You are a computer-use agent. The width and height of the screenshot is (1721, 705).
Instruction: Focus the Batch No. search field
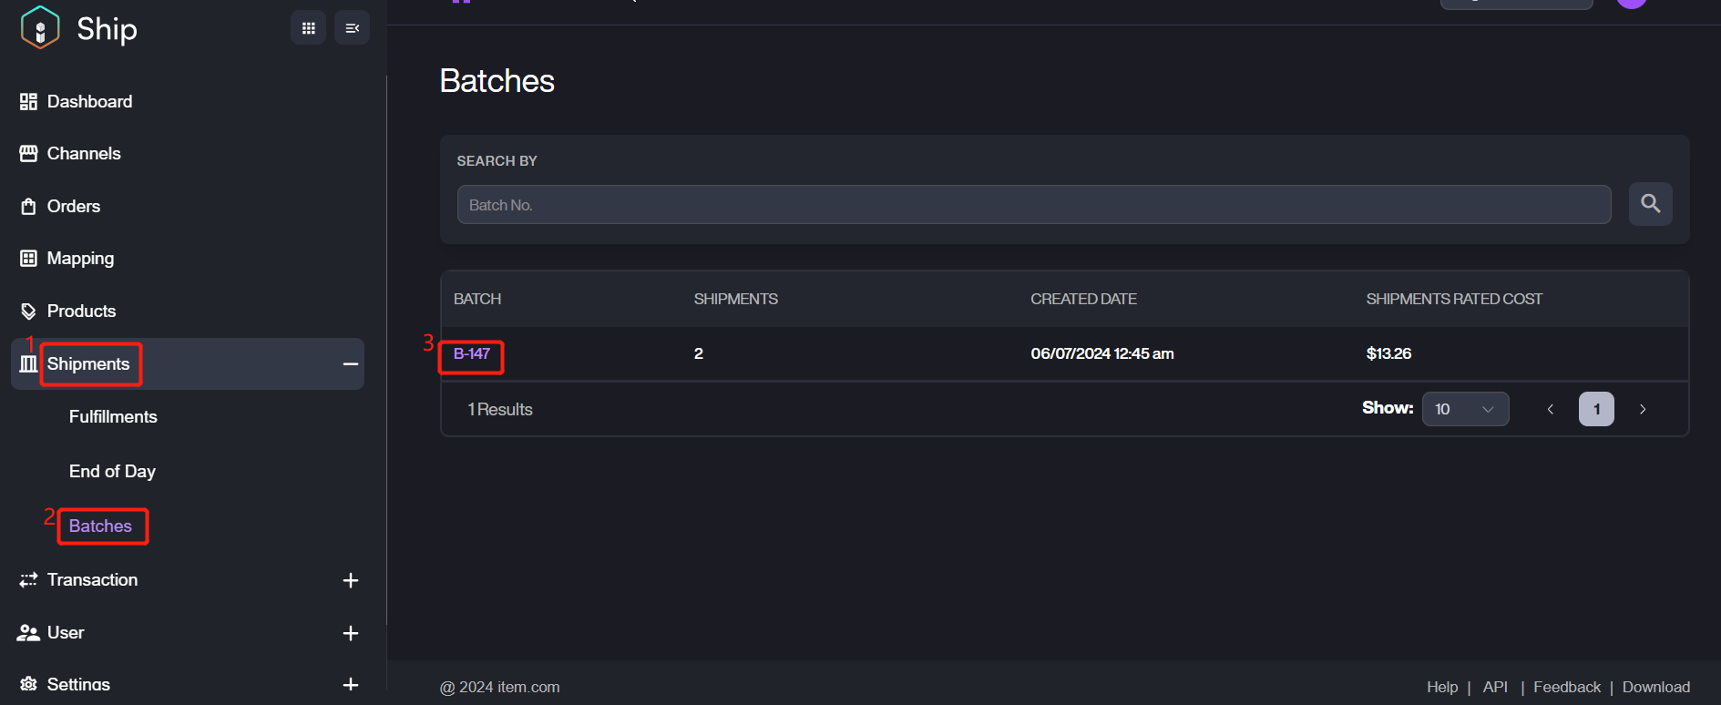(x=1033, y=205)
